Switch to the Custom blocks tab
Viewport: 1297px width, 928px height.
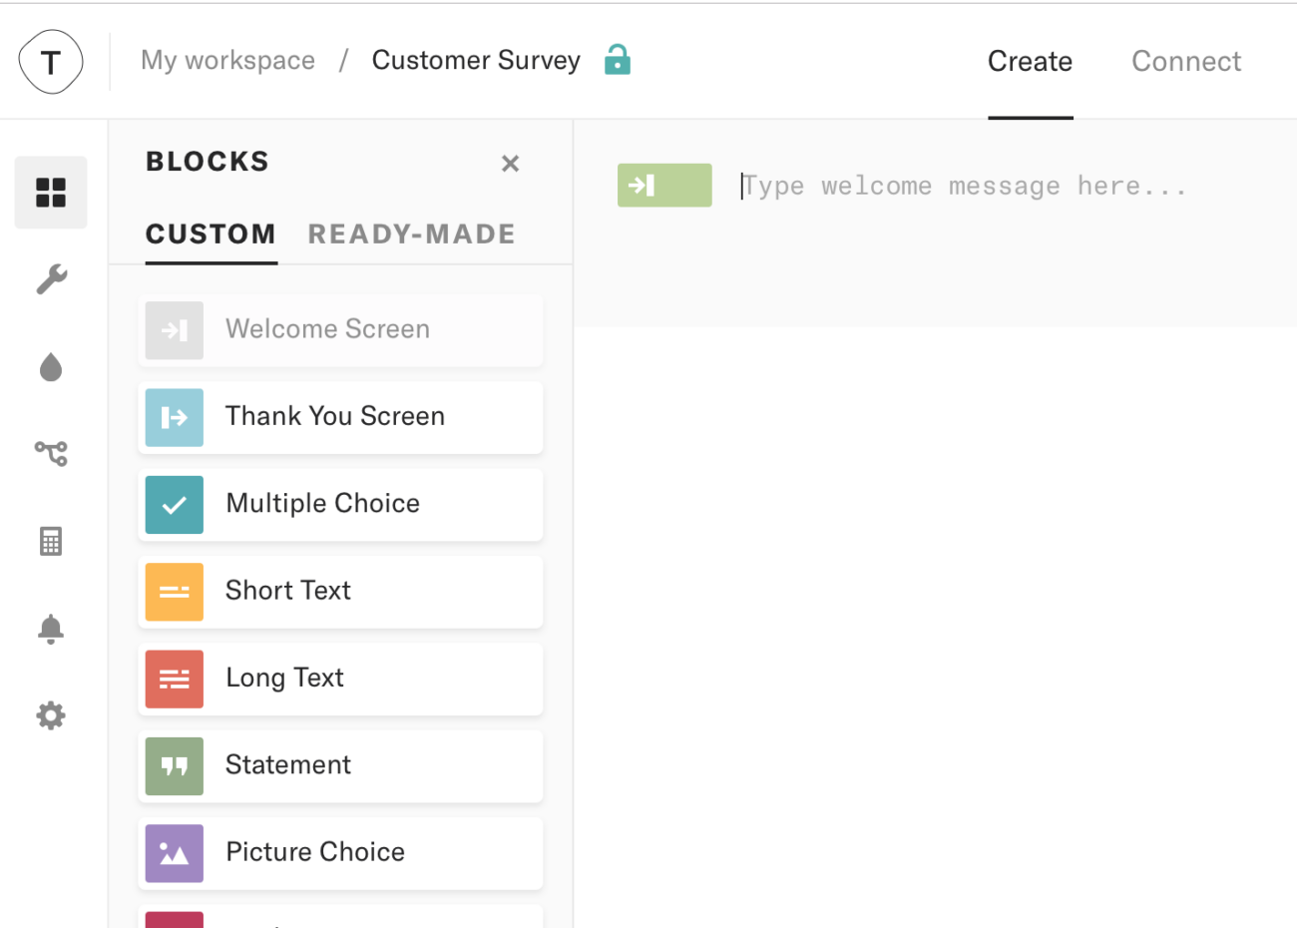pyautogui.click(x=211, y=234)
